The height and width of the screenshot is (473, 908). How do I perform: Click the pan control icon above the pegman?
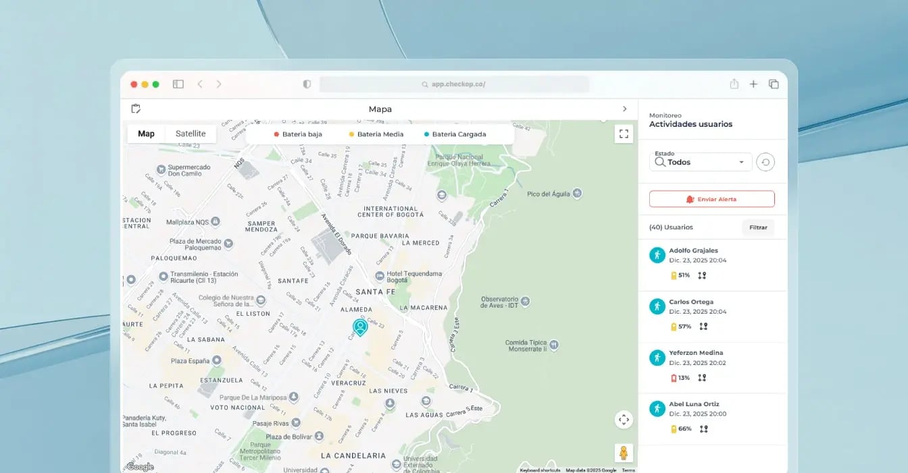pyautogui.click(x=624, y=419)
